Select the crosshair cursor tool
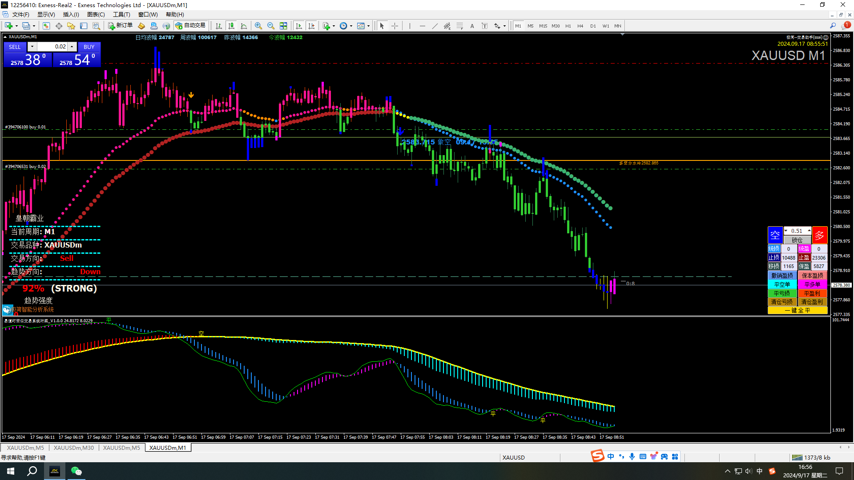Viewport: 854px width, 480px height. [x=395, y=26]
